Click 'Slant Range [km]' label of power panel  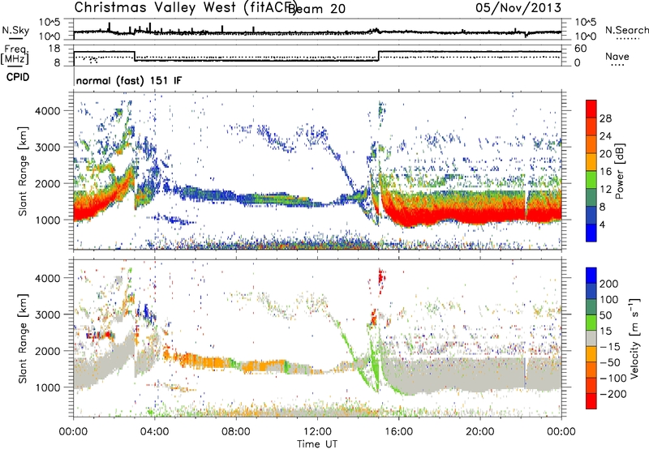coord(23,171)
